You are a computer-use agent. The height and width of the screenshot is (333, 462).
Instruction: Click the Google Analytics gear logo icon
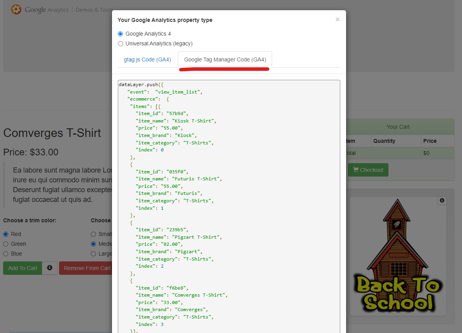(16, 9)
